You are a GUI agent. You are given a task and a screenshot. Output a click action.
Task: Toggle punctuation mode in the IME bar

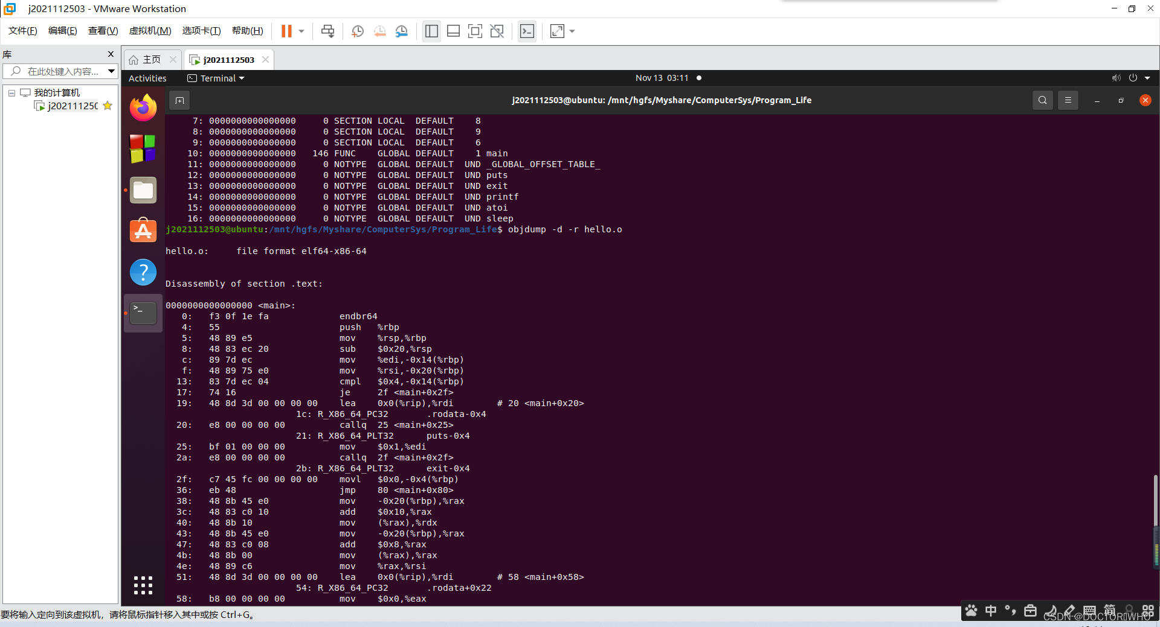[x=1010, y=611]
